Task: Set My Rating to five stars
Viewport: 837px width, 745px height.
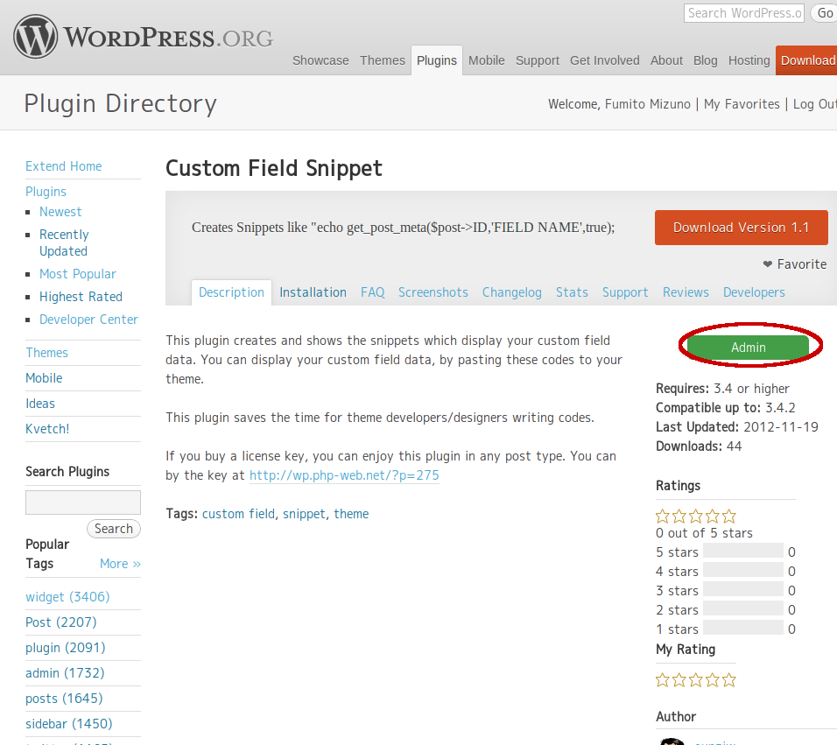Action: point(729,680)
